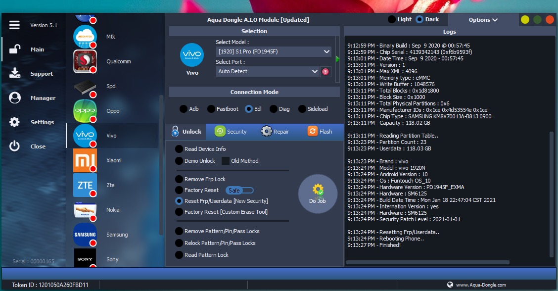This screenshot has width=558, height=291.
Task: Switch to the Repair tab
Action: pyautogui.click(x=275, y=132)
